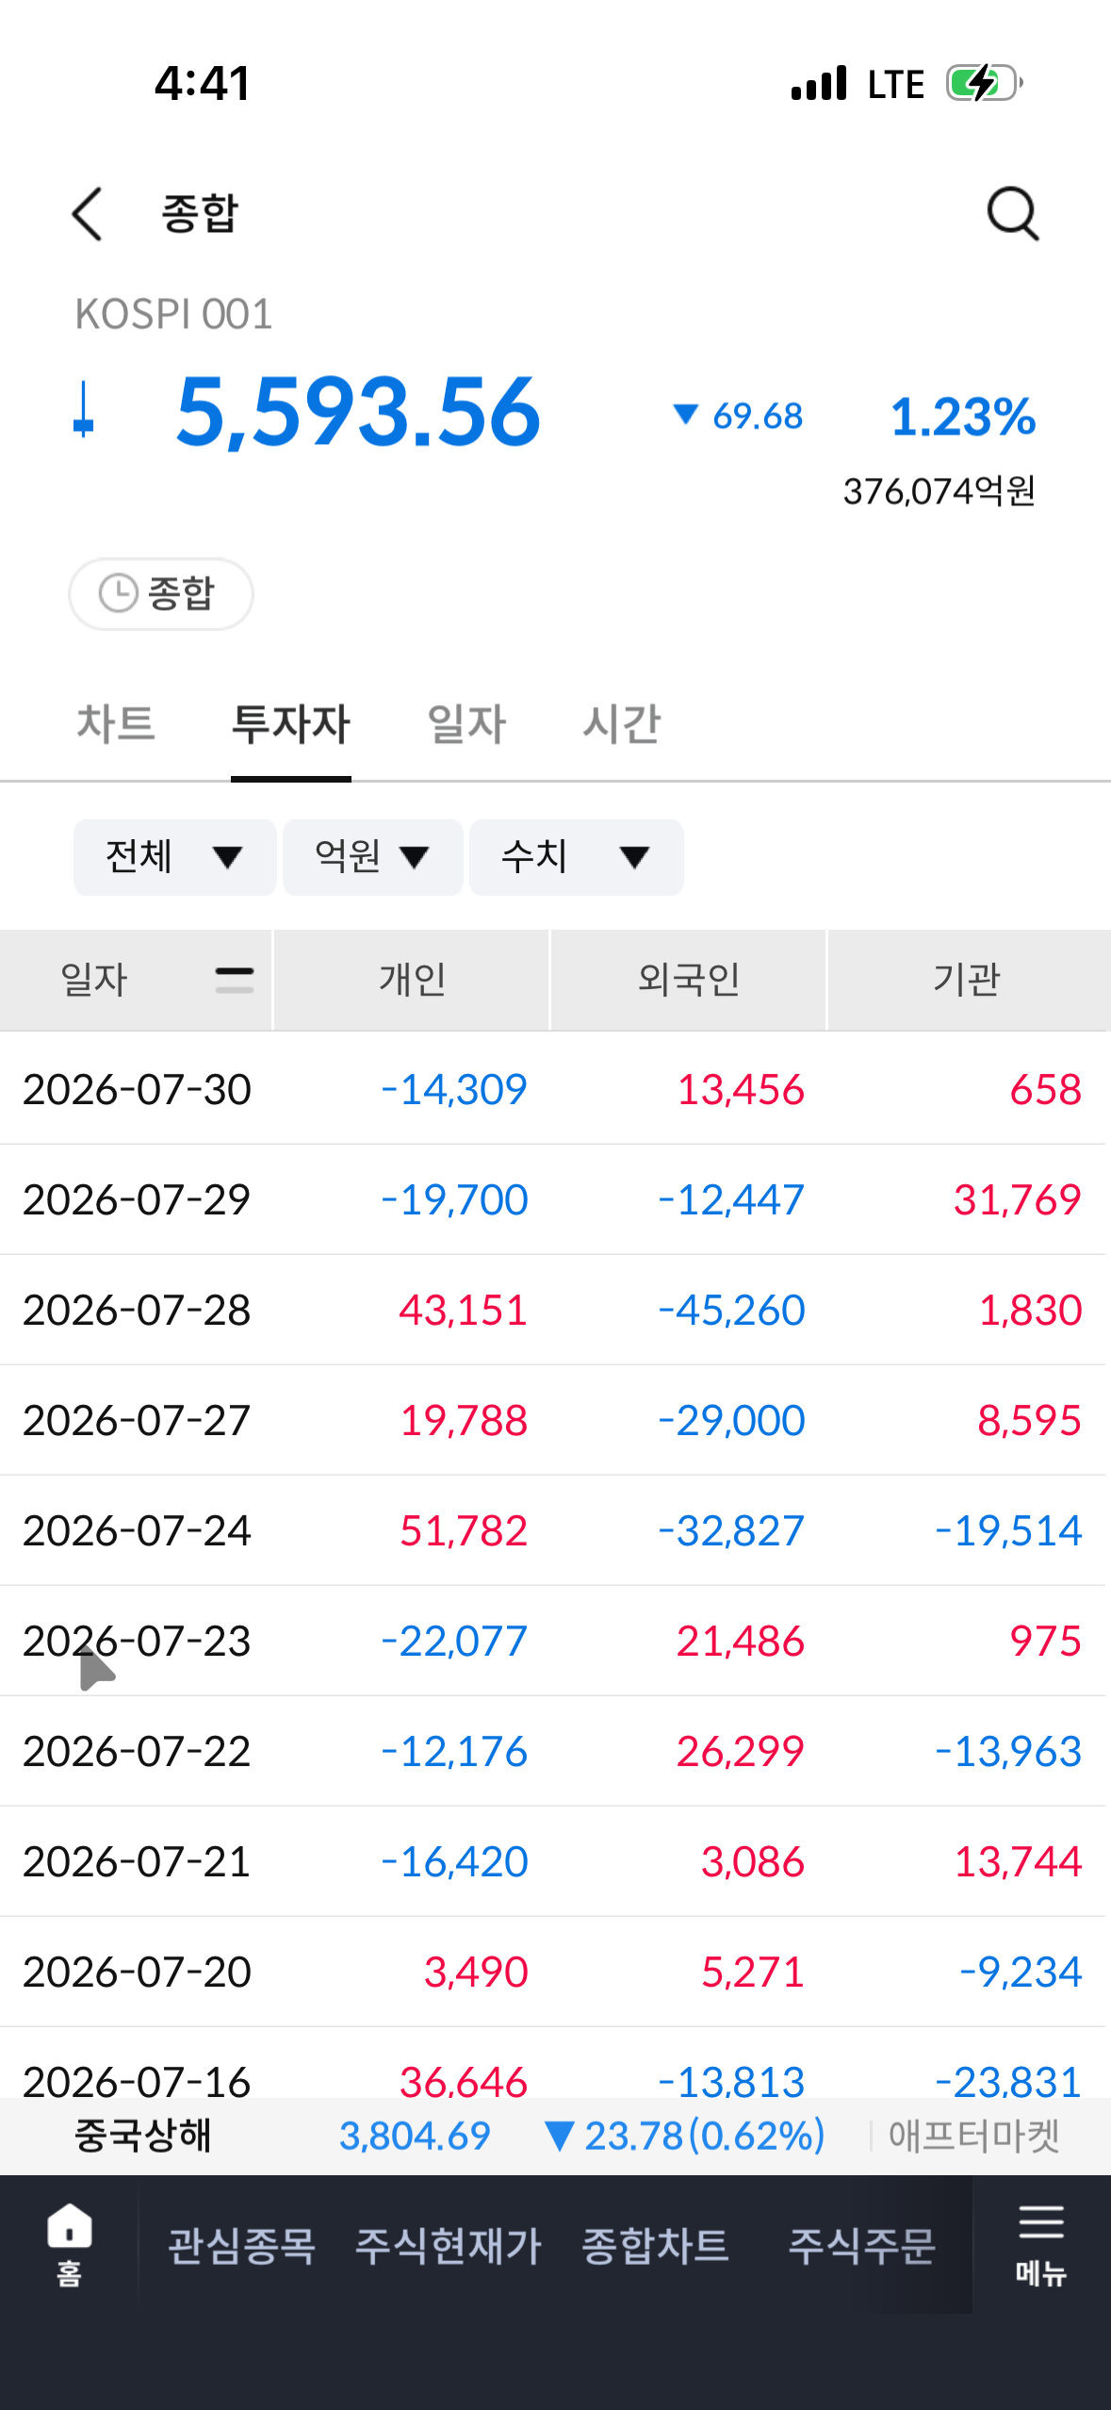1111x2410 pixels.
Task: Open the search magnifier icon
Action: (1013, 214)
